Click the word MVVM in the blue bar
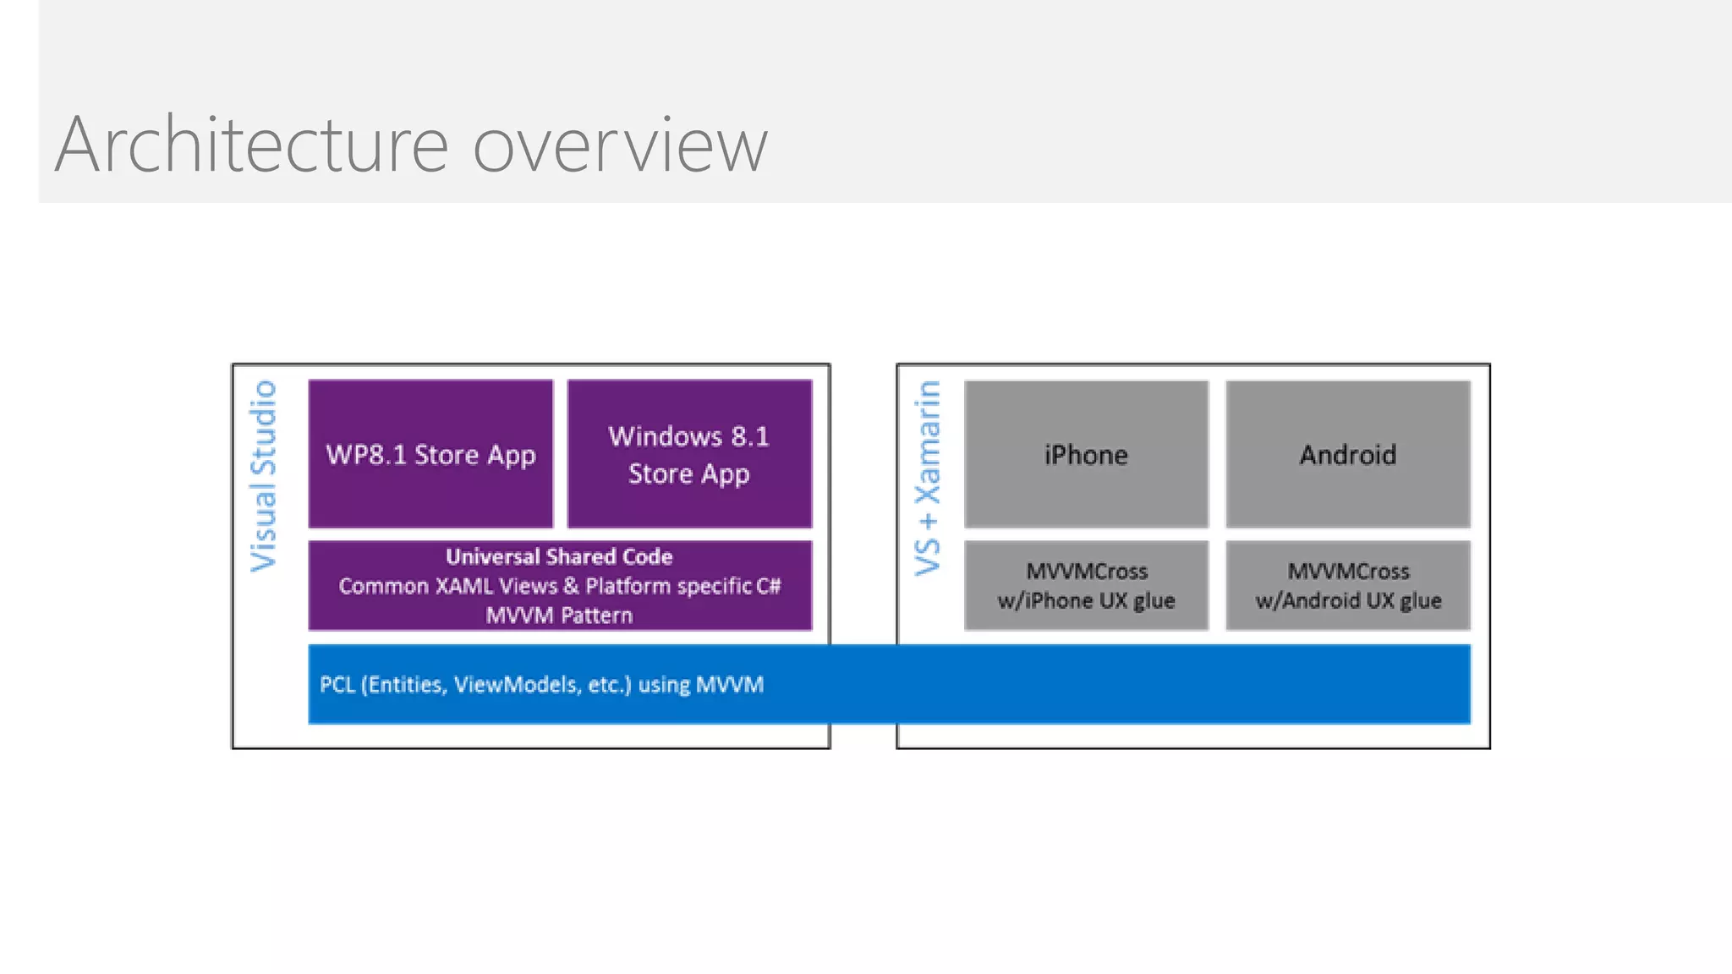 [729, 684]
